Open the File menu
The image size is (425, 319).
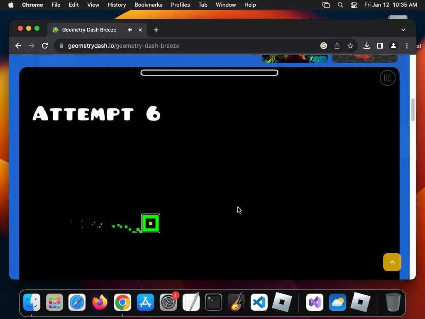coord(56,5)
